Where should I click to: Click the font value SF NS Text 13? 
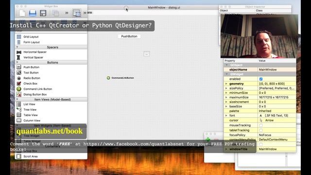(276, 116)
